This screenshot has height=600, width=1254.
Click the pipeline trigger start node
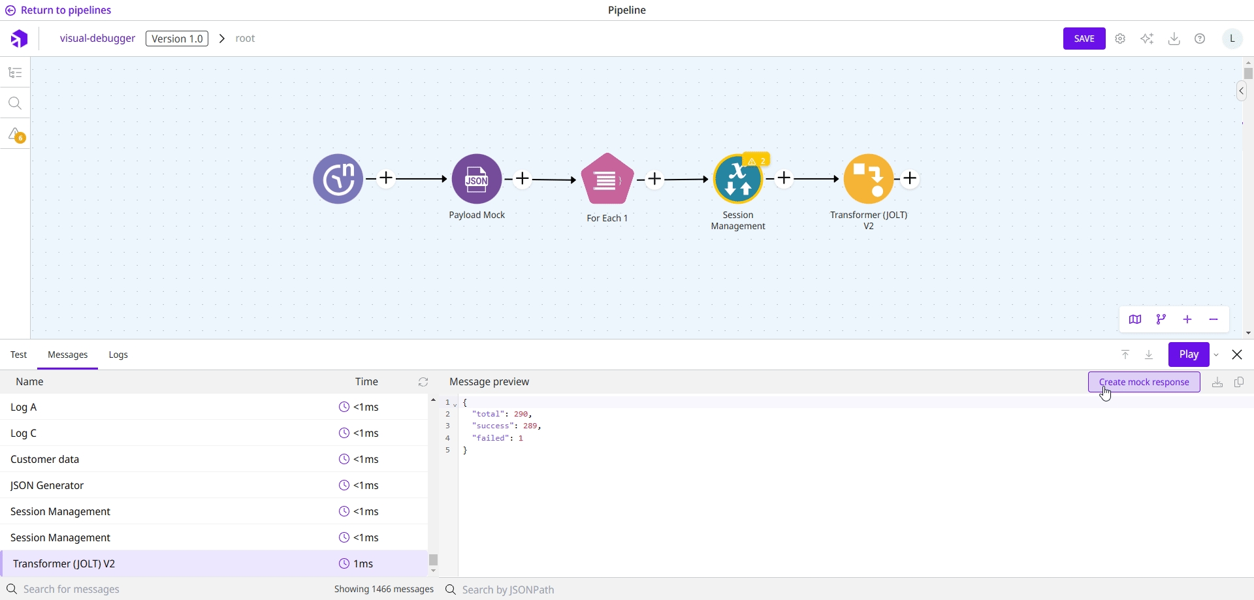(x=338, y=179)
